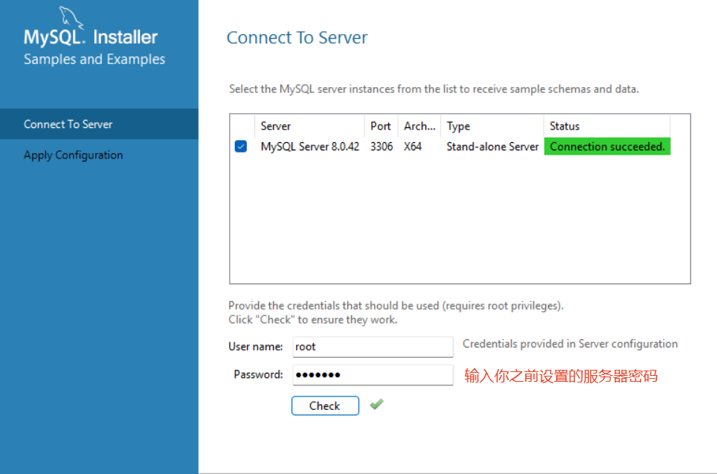Click the Port column header
The width and height of the screenshot is (717, 474).
[381, 126]
